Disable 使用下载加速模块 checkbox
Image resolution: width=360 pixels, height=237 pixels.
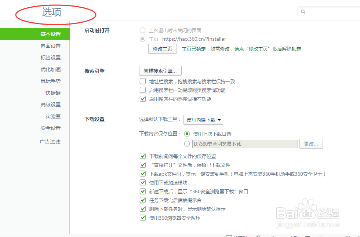(143, 183)
